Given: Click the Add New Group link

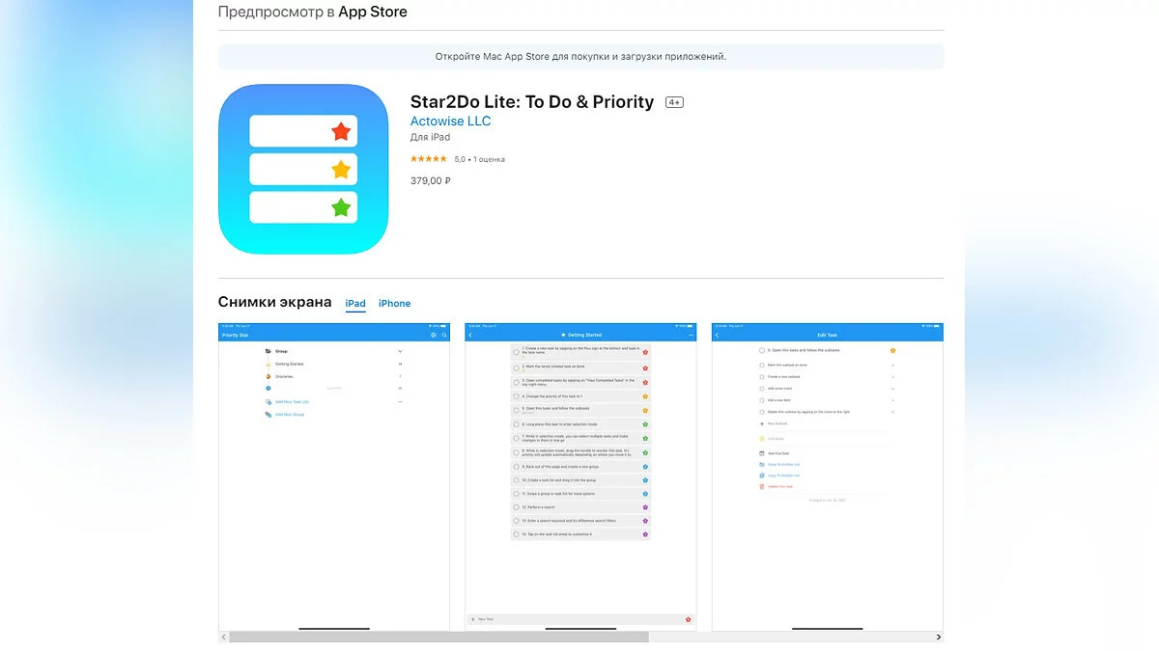Looking at the screenshot, I should 290,414.
